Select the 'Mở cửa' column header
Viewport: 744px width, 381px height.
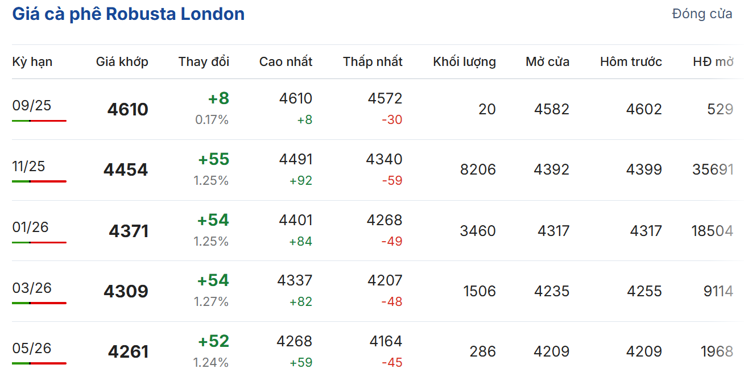(547, 61)
